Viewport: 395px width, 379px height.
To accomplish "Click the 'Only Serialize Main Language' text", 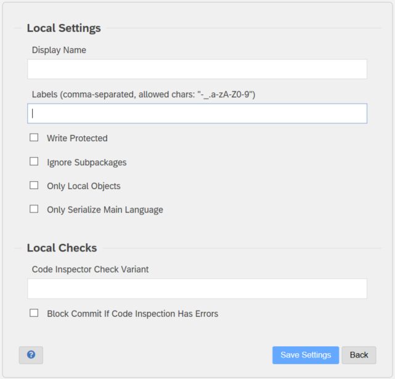I will (105, 210).
